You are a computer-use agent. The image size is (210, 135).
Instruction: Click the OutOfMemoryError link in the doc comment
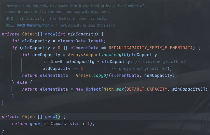point(33,25)
